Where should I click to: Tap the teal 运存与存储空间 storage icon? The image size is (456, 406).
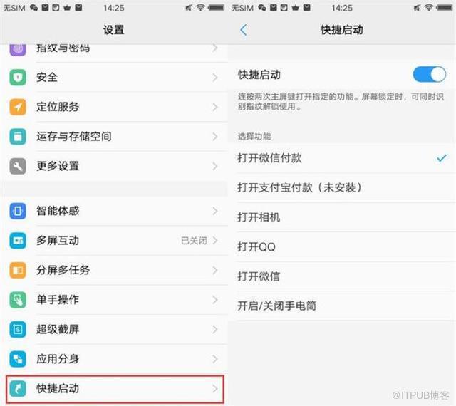18,136
